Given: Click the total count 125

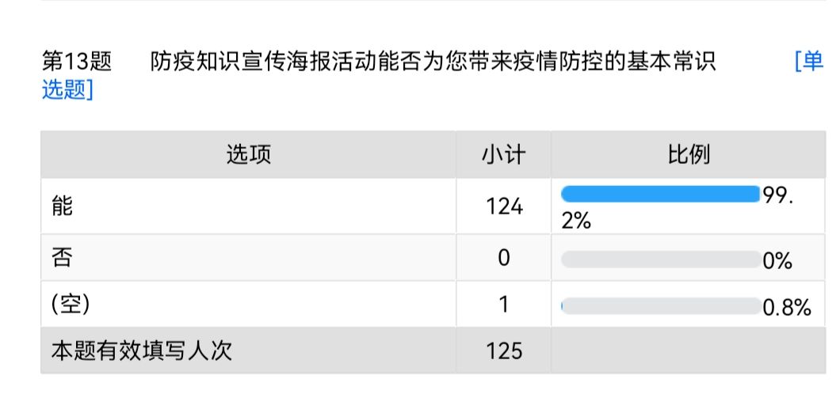Looking at the screenshot, I should click(504, 350).
